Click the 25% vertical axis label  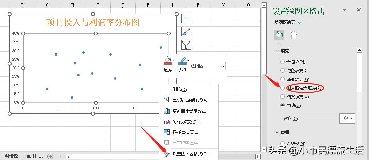[16, 59]
